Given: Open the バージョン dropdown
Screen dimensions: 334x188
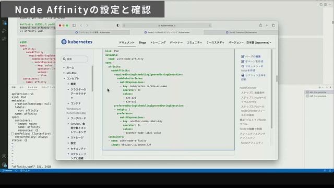Looking at the screenshot, I should (235, 42).
